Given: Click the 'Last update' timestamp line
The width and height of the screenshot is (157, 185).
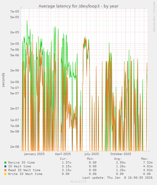Looking at the screenshot, I should 118,177.
